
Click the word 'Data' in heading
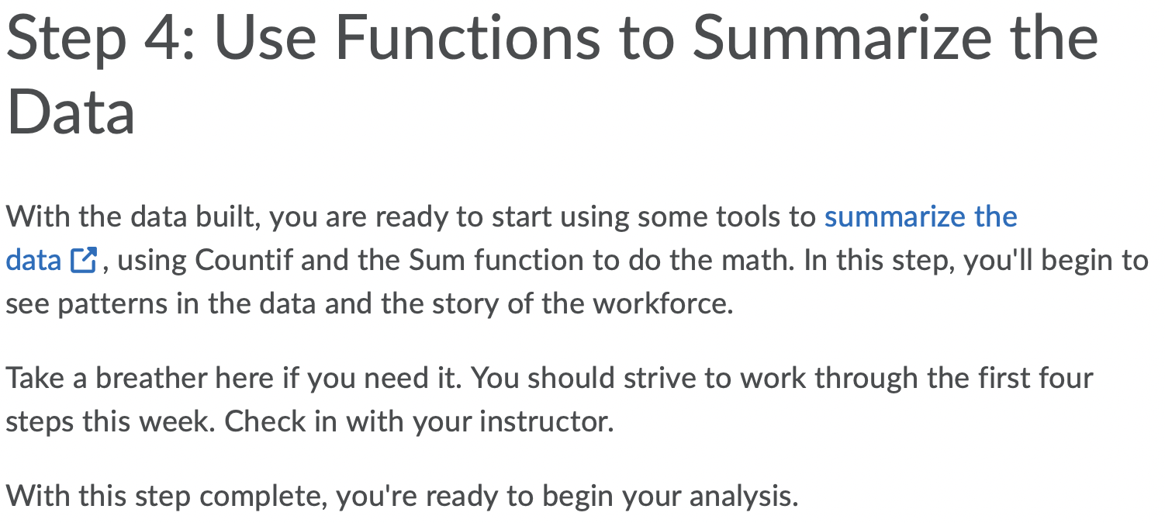[71, 111]
